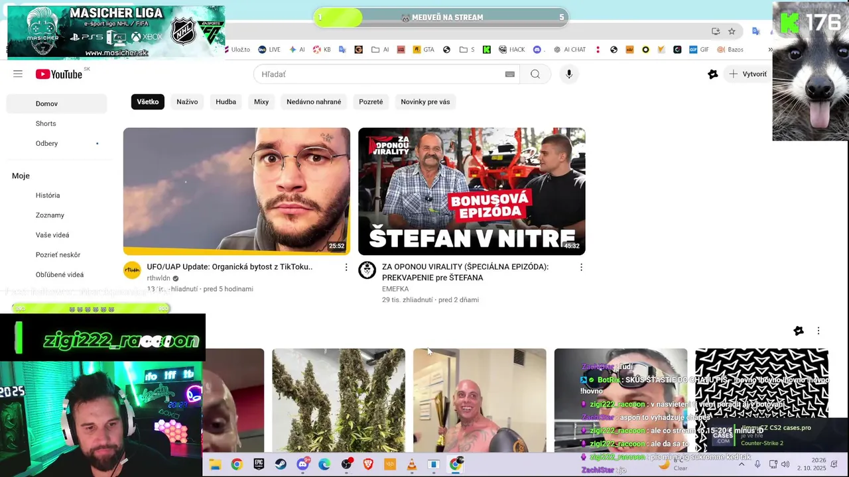Click the install app icon in address bar

(716, 31)
